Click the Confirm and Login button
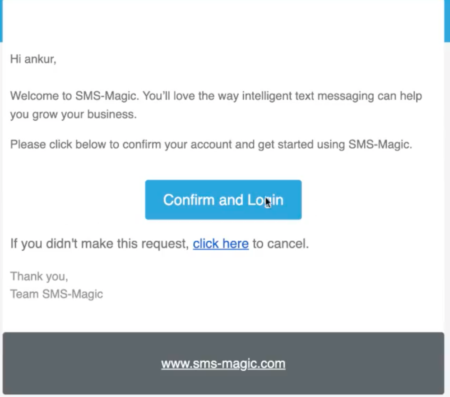 click(223, 200)
